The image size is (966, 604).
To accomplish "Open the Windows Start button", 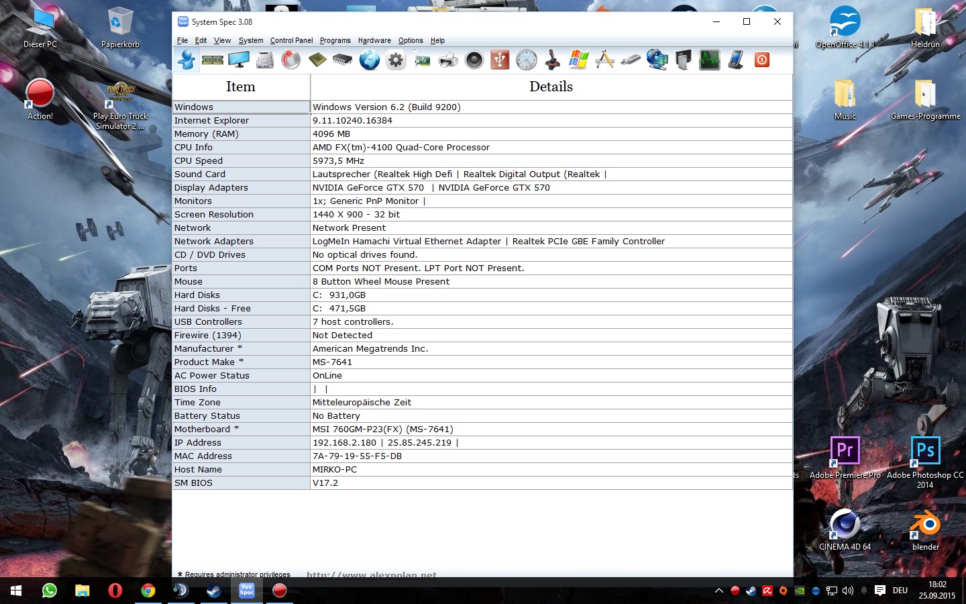I will (x=16, y=591).
